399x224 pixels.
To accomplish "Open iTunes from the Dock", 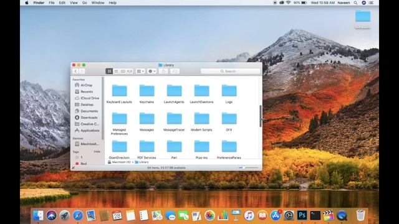I will 249,216.
